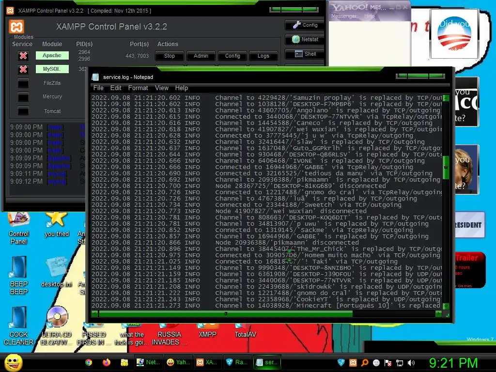496x372 pixels.
Task: Open the Apache row Config button
Action: [232, 56]
